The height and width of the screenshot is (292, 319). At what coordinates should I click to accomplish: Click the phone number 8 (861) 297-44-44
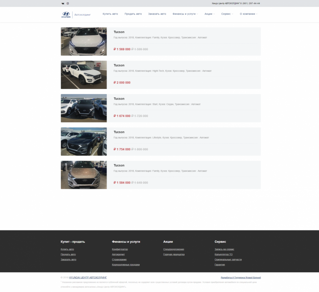click(250, 3)
